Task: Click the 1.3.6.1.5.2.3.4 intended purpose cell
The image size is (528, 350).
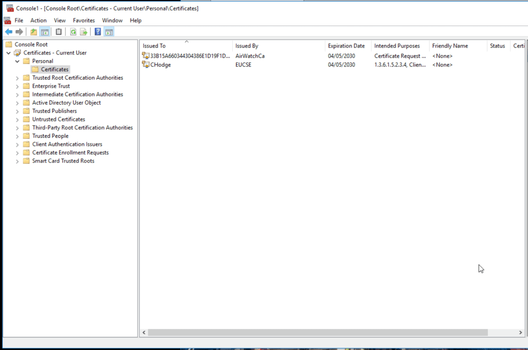Action: click(x=400, y=64)
